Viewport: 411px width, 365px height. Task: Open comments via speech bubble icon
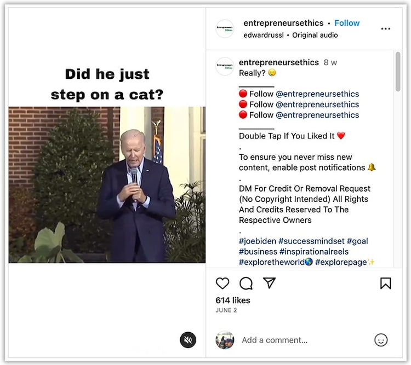pos(246,283)
